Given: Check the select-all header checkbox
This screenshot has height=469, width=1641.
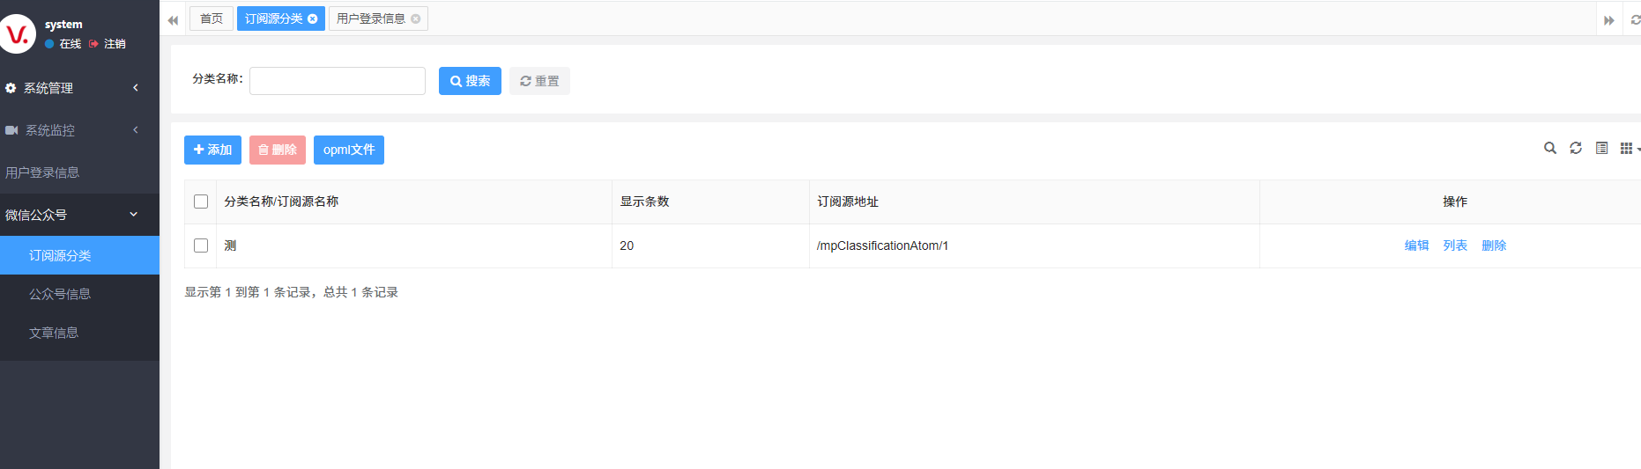Looking at the screenshot, I should point(201,202).
